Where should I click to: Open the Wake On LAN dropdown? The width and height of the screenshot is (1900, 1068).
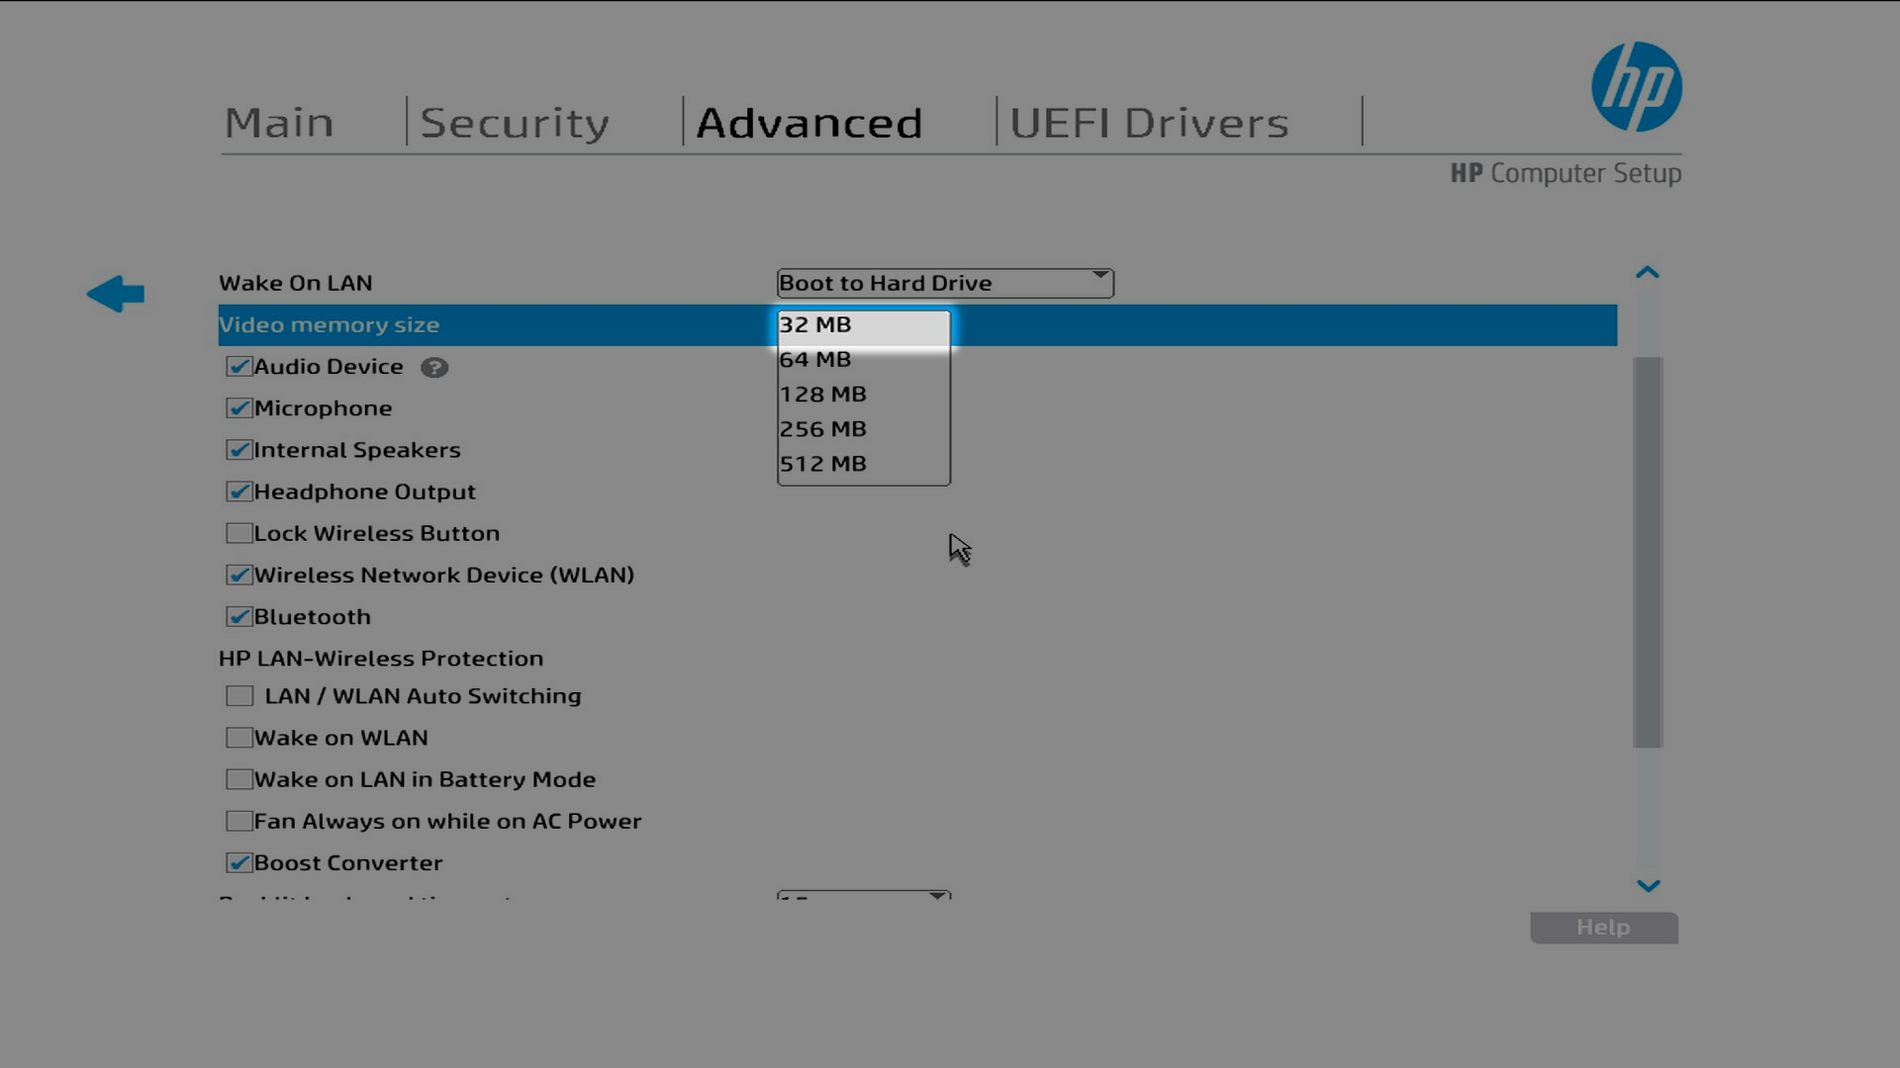1098,283
